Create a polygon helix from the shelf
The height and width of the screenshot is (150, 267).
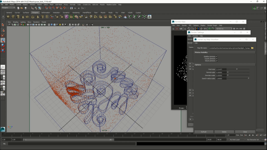pos(47,17)
